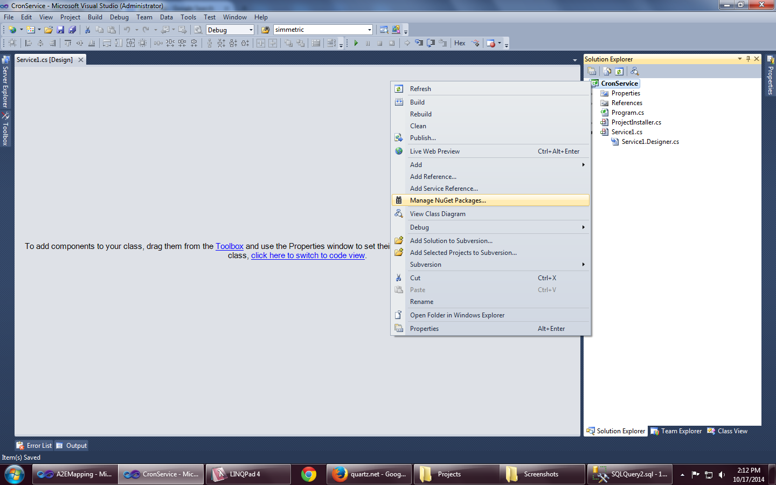The height and width of the screenshot is (485, 776).
Task: Click the Cut scissors icon in the toolbar
Action: [x=87, y=30]
